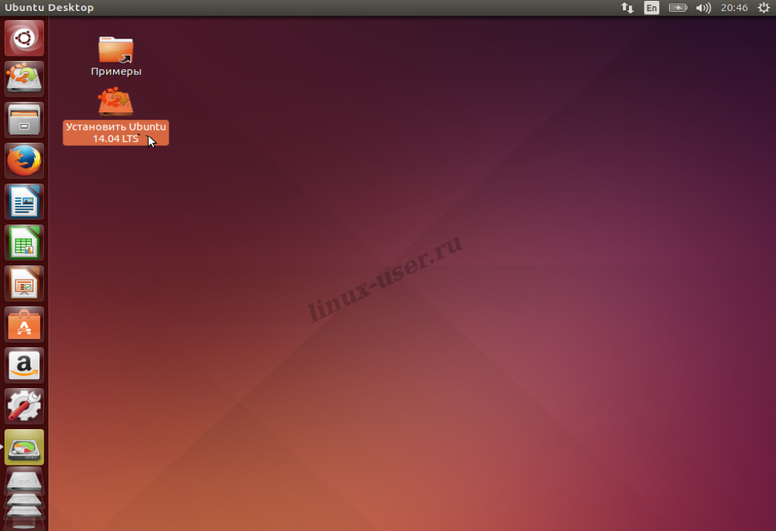
Task: Open System Settings gear-and-wrench icon
Action: (x=25, y=406)
